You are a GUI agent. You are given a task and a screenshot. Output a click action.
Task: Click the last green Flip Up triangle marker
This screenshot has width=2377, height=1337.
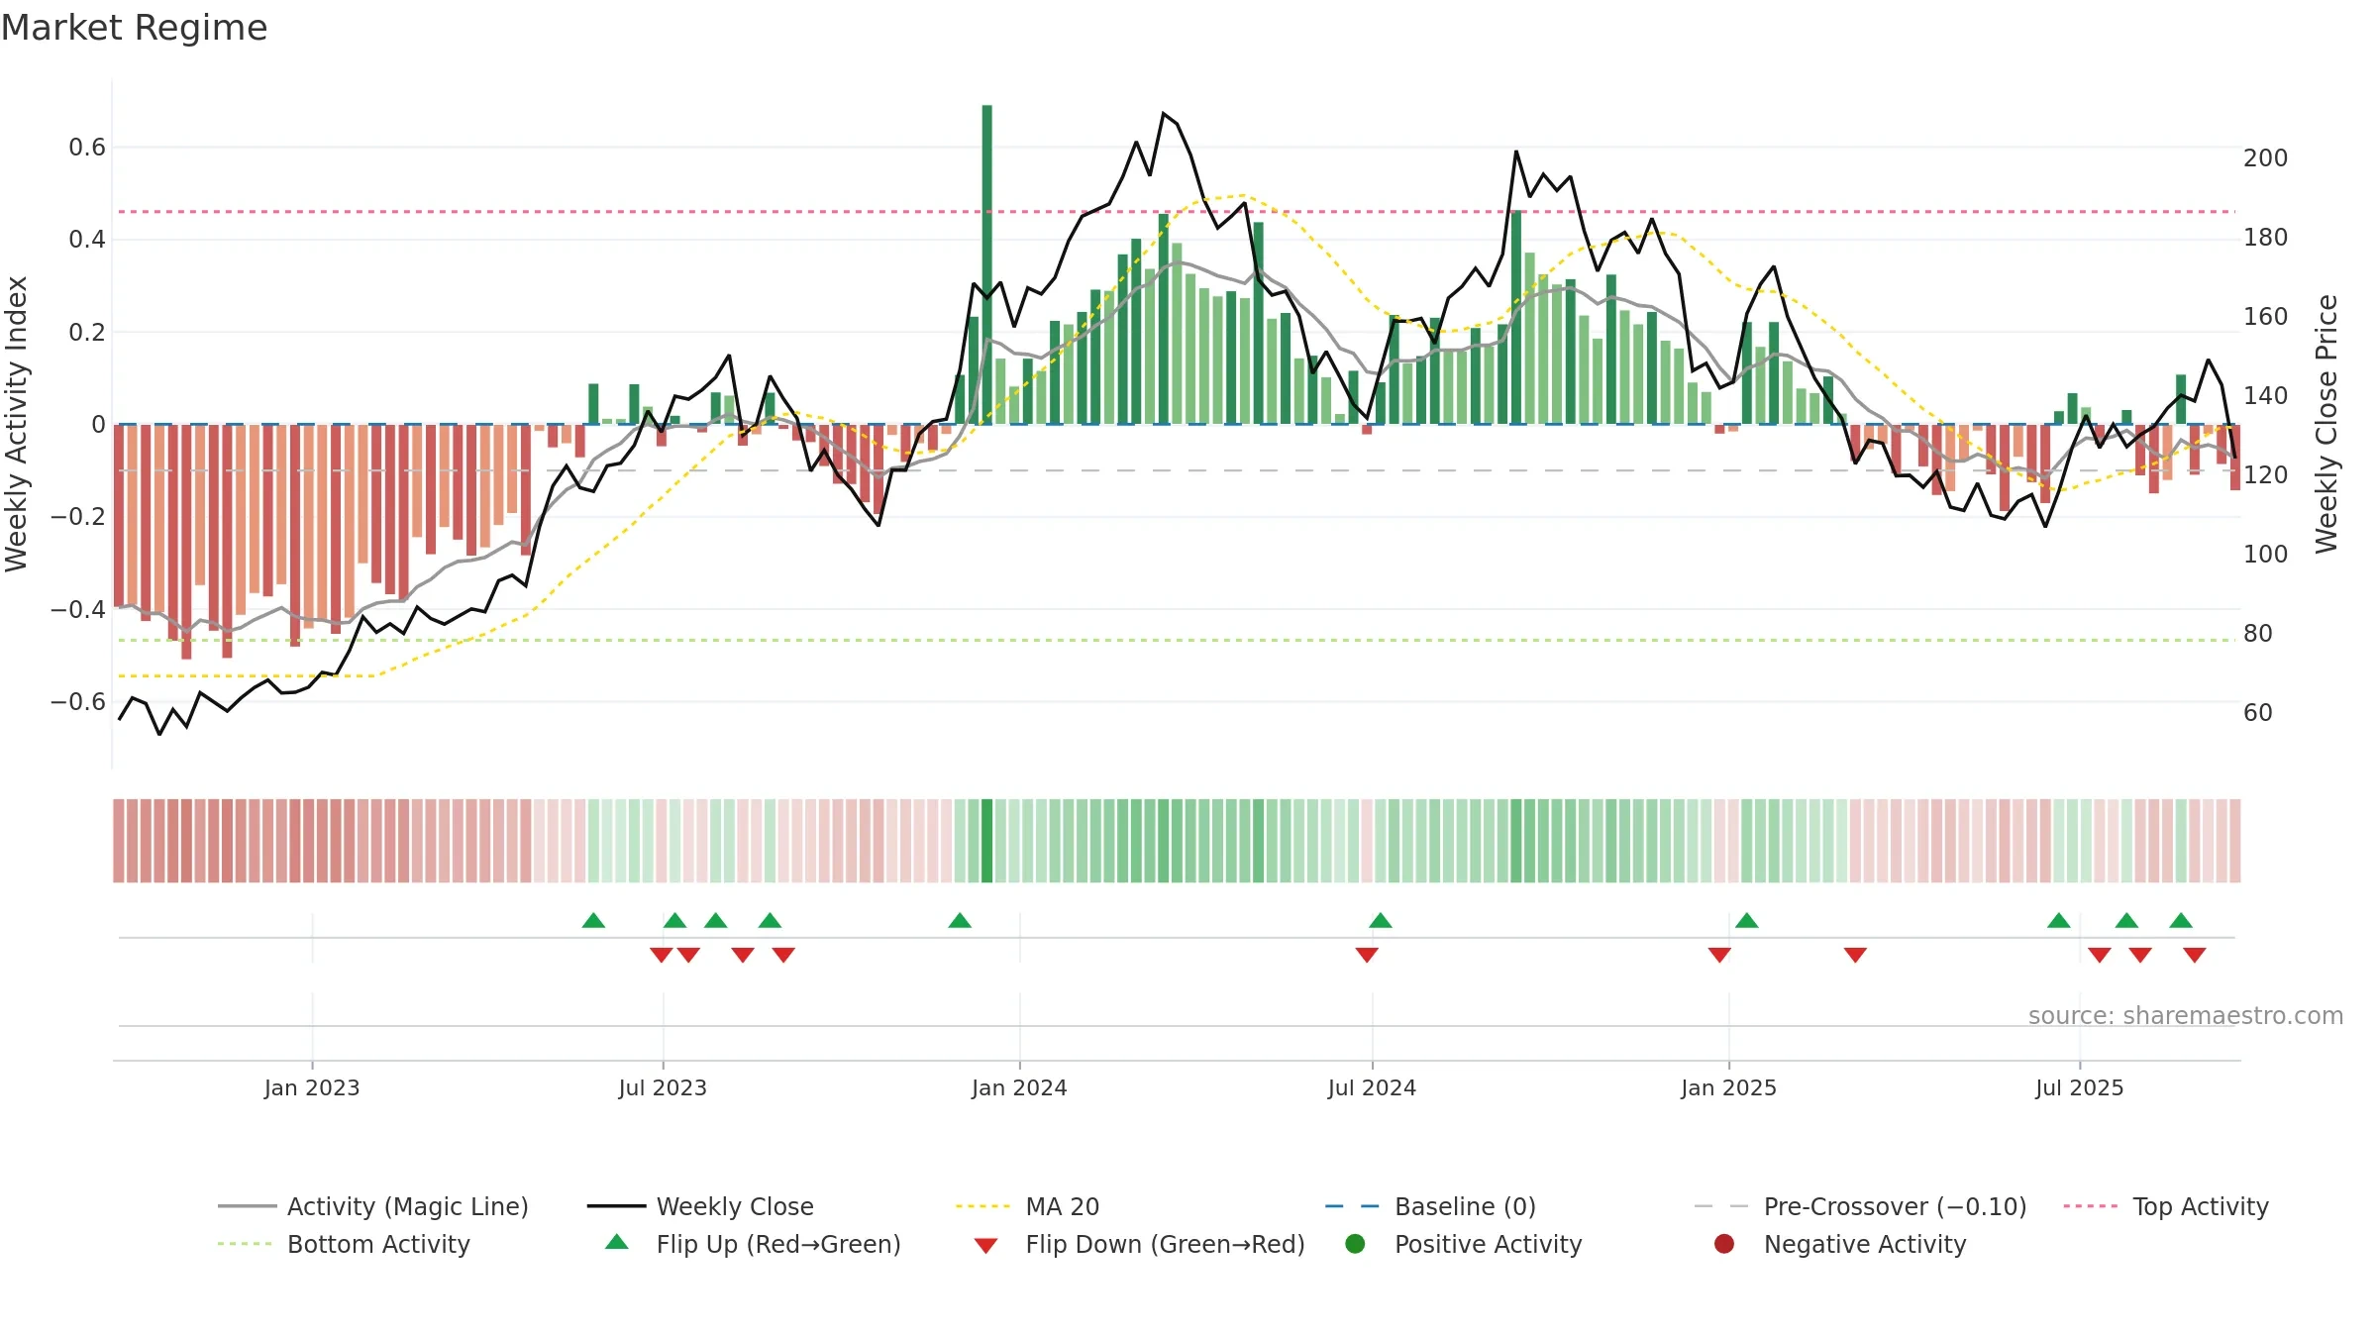(2181, 921)
